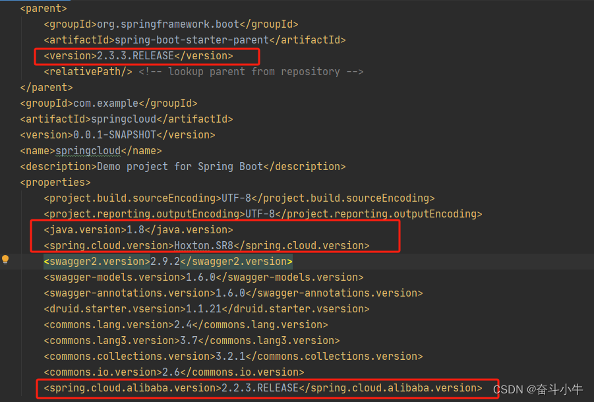594x402 pixels.
Task: Click spring.cloud.version Hoxton.SR8 line
Action: coord(206,246)
